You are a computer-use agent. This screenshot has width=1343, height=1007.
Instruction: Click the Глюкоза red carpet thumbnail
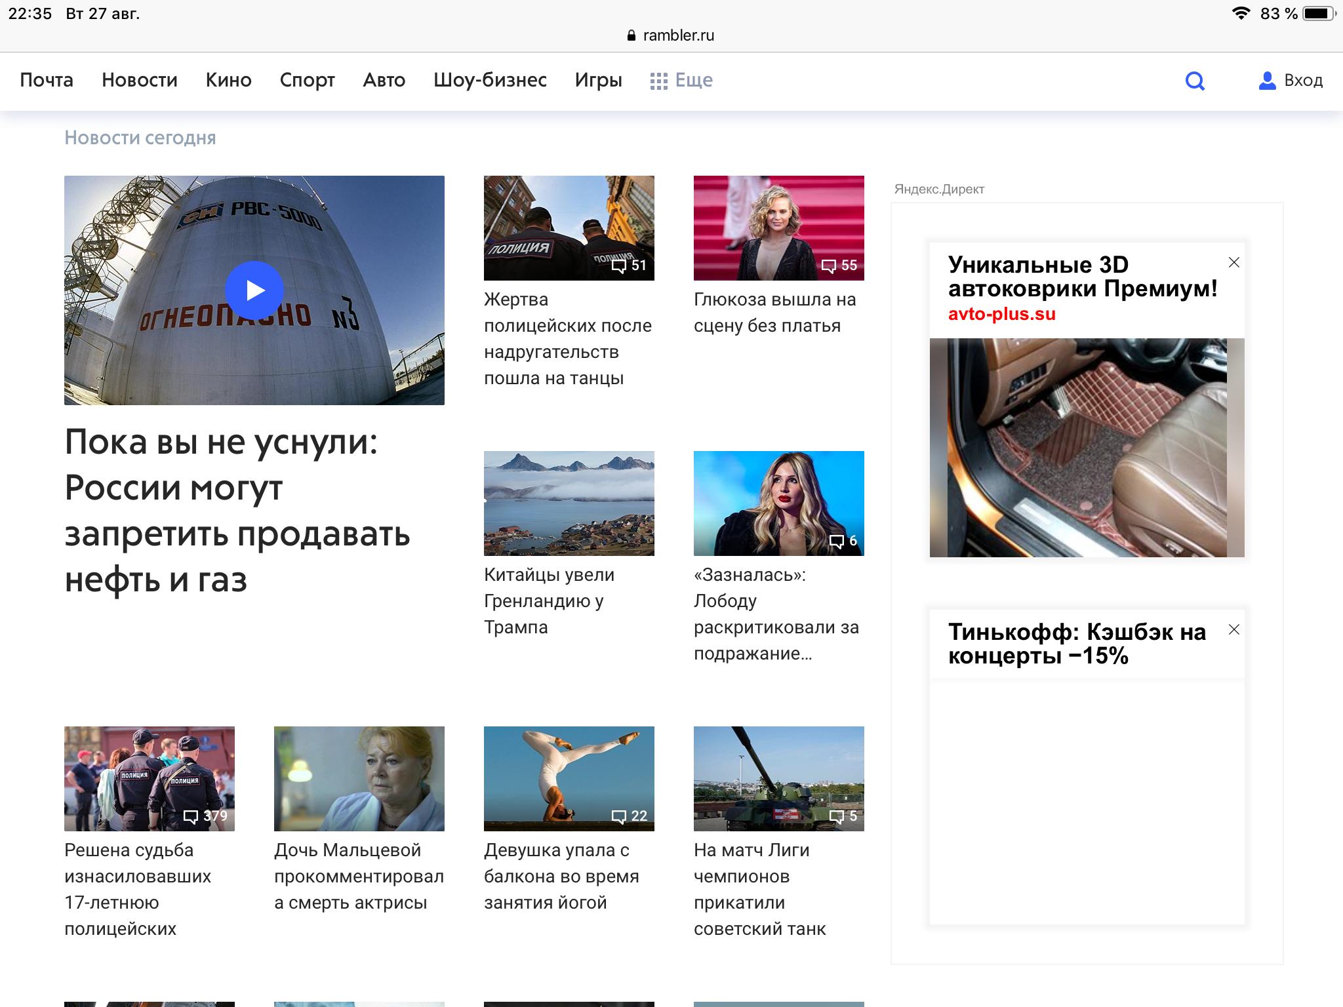pos(779,228)
